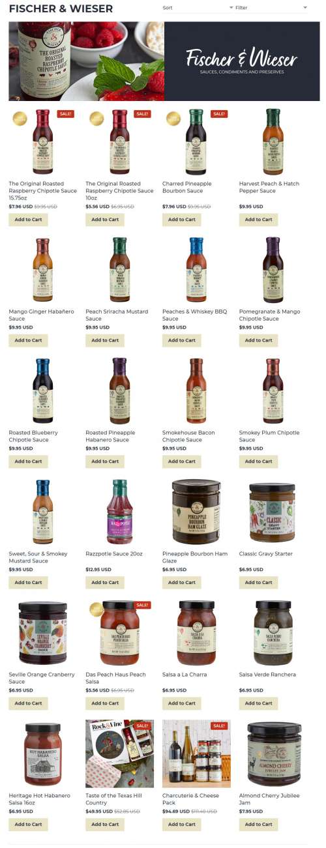Click the Fischer & Wieser banner image
Image resolution: width=326 pixels, height=848 pixels.
[164, 61]
